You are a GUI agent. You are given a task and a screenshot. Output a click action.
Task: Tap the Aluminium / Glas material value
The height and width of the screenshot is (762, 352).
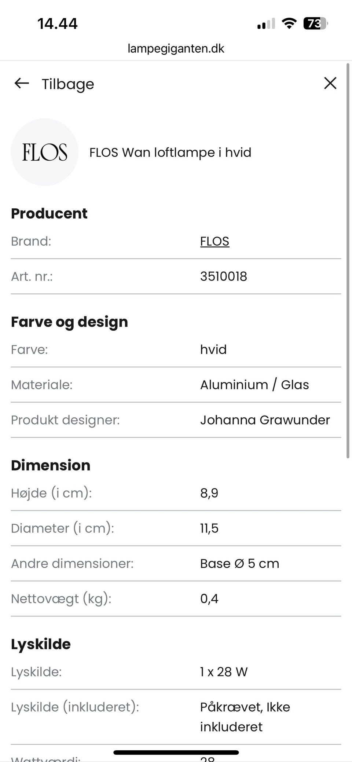pyautogui.click(x=254, y=385)
